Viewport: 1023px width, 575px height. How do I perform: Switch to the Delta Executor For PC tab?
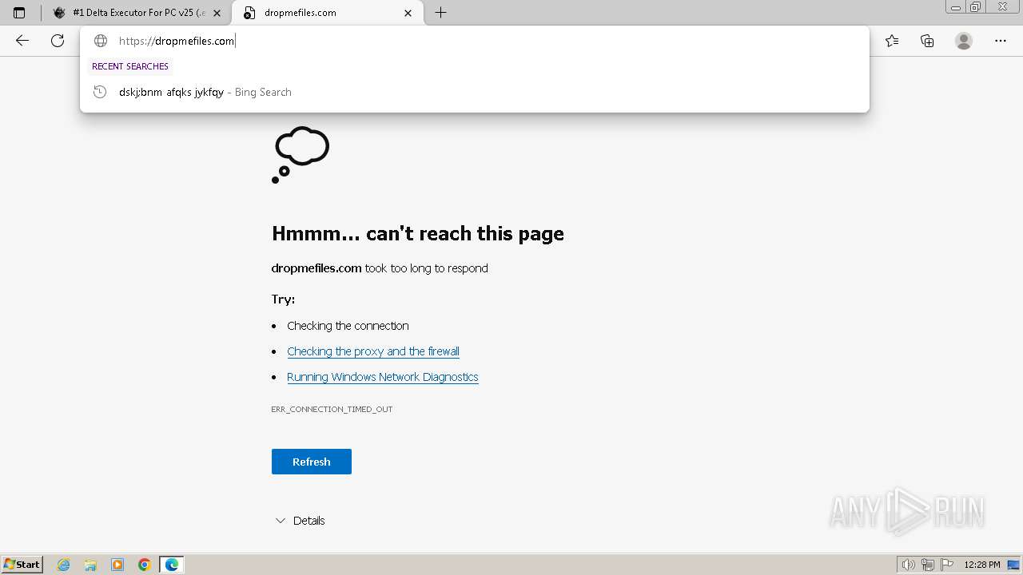click(x=137, y=13)
